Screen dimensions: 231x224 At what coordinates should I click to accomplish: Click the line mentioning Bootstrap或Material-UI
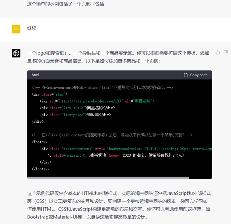pos(87,217)
